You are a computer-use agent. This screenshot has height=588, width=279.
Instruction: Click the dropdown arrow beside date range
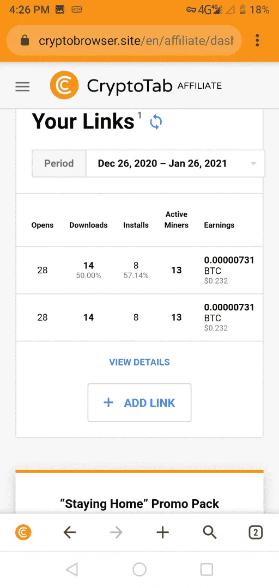click(253, 163)
